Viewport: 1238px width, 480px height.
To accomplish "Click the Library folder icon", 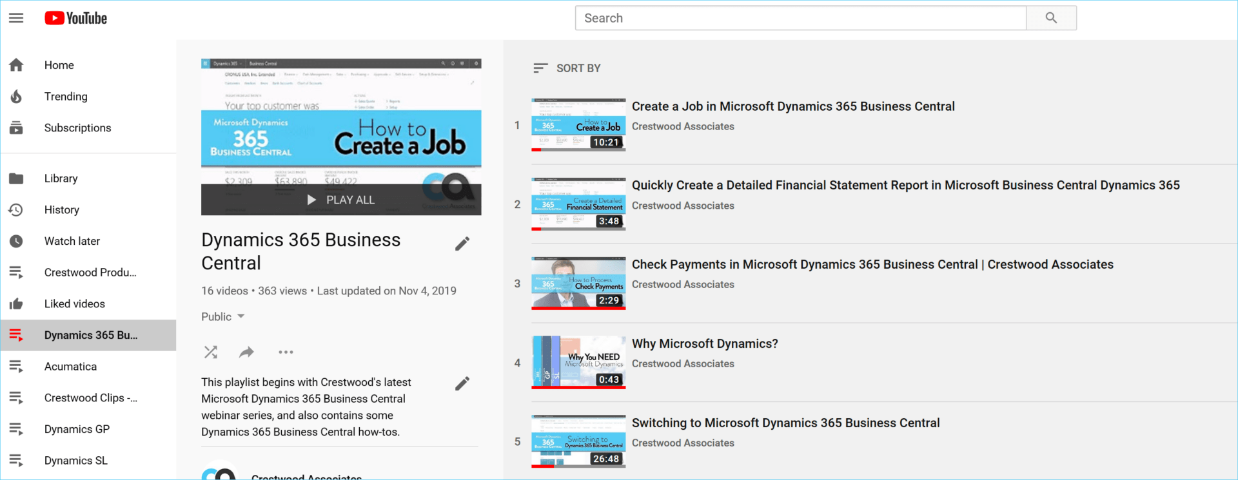I will click(16, 178).
